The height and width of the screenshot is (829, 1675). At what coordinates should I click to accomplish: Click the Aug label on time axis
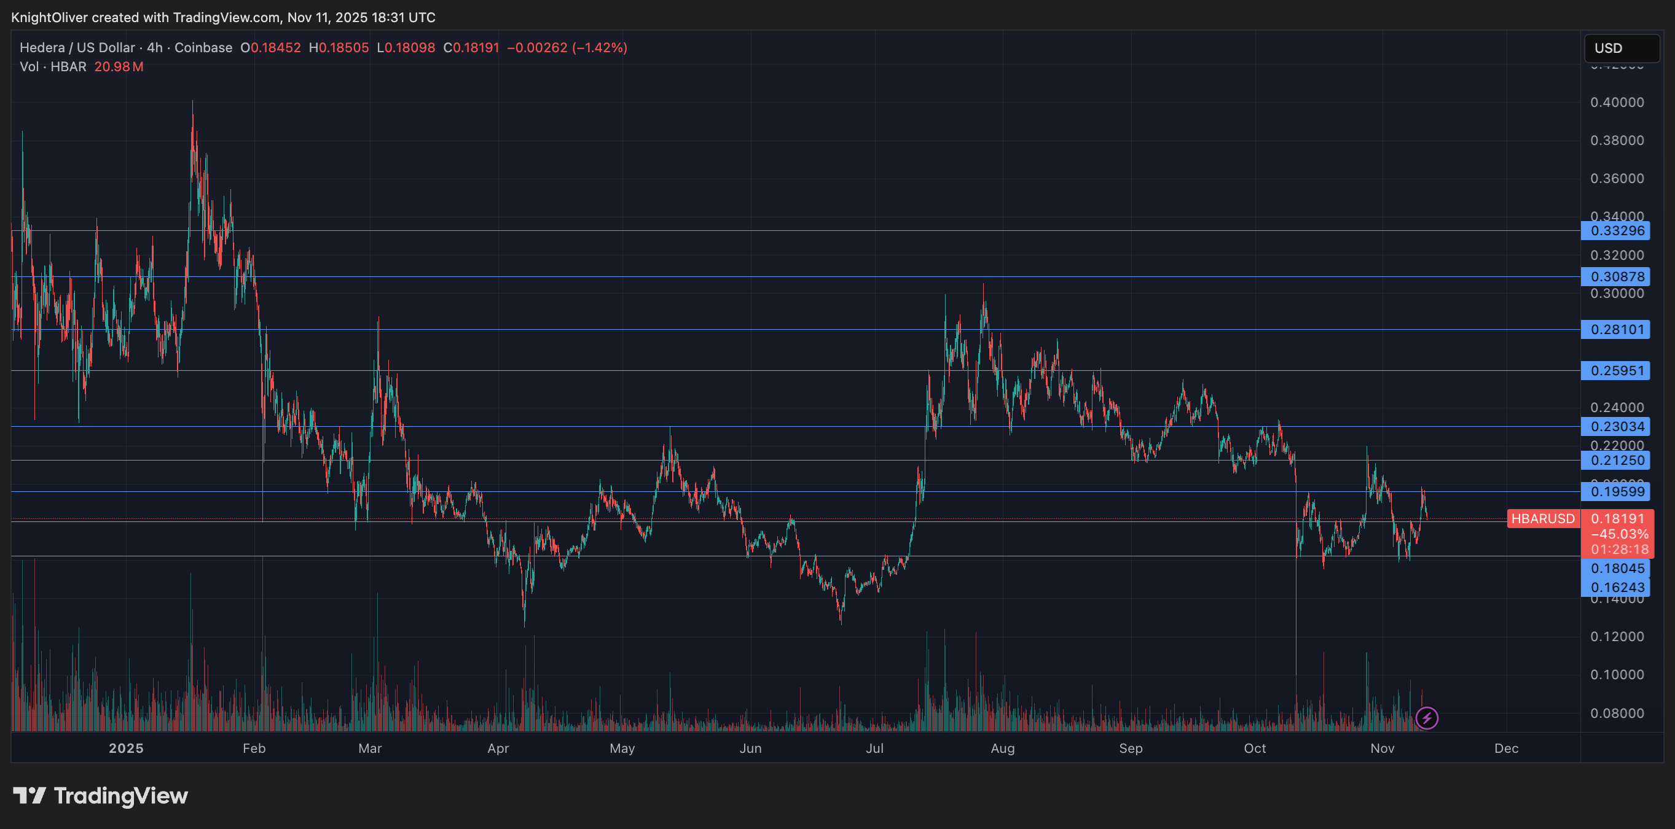[1002, 749]
